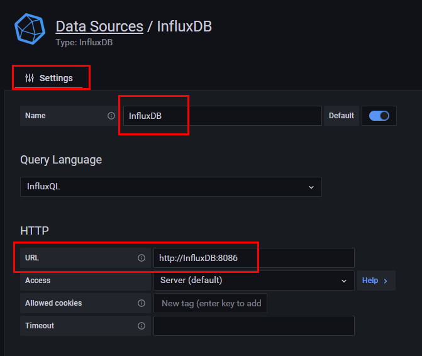Image resolution: width=422 pixels, height=356 pixels.
Task: Click the URL input with http://InfluxDB:8086
Action: pyautogui.click(x=253, y=258)
